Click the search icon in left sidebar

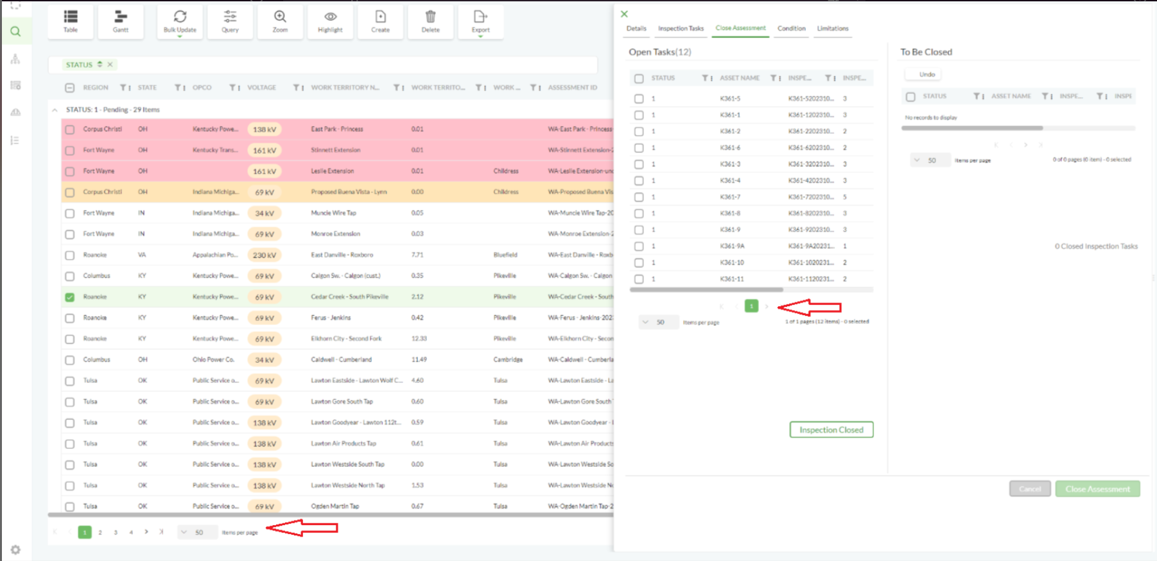15,31
